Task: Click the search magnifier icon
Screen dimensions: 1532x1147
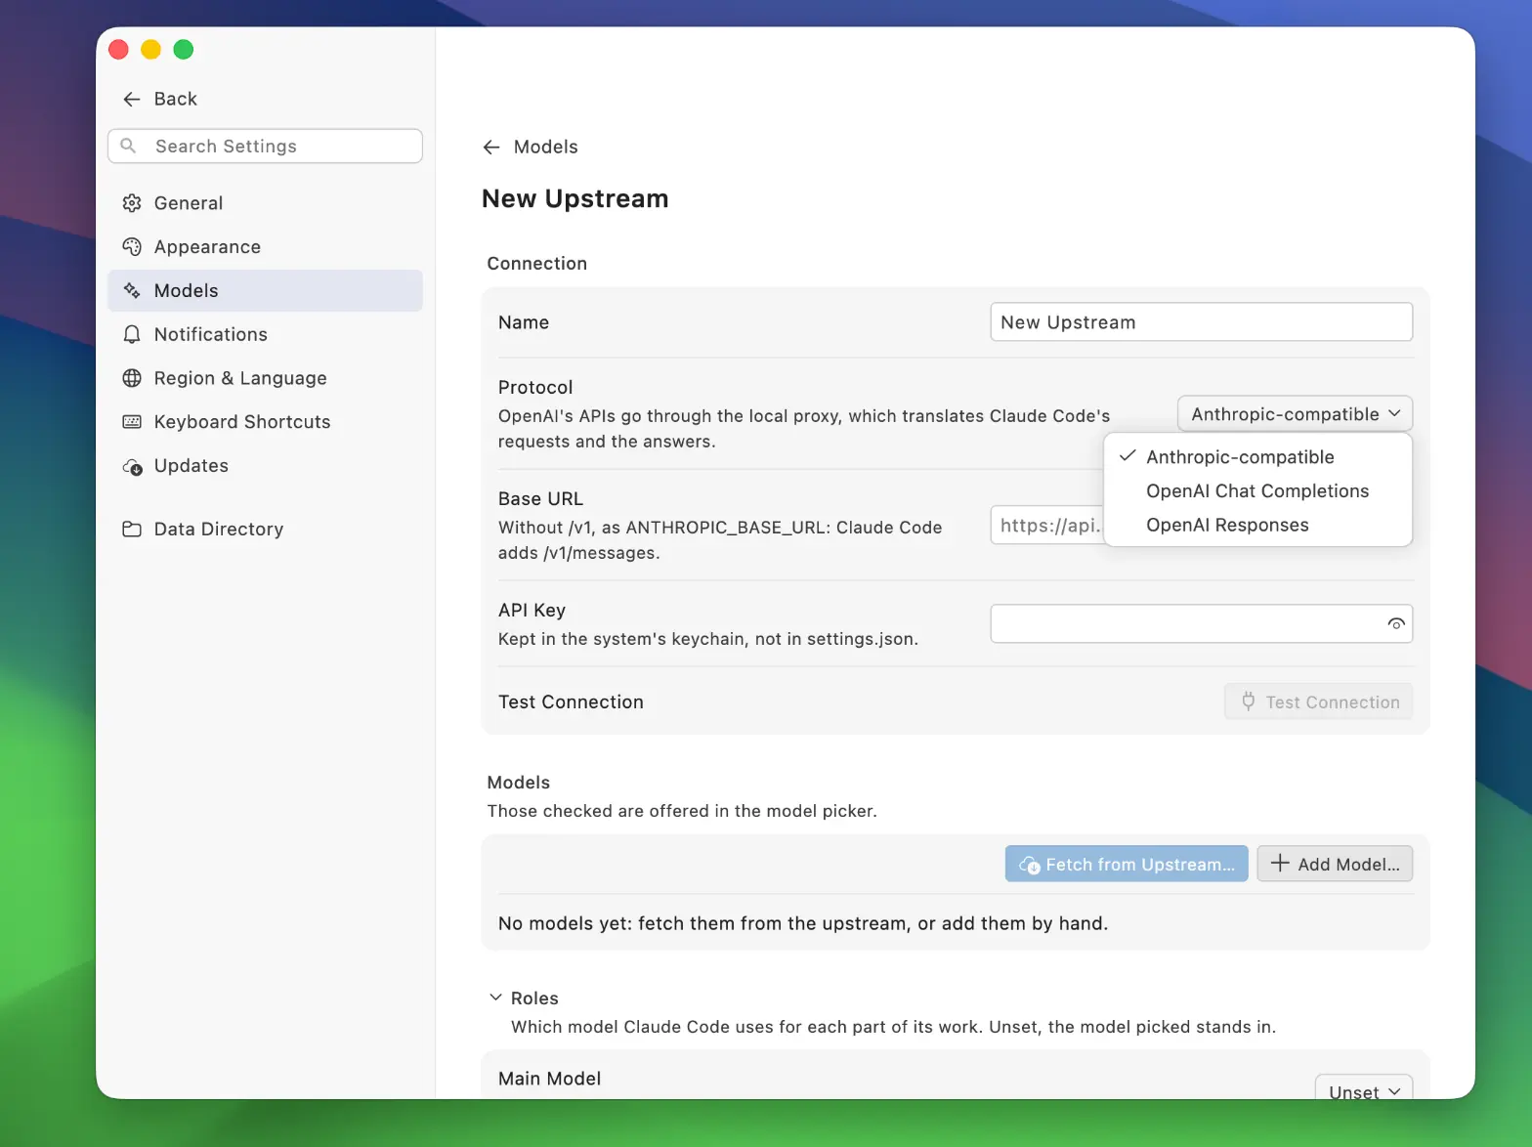Action: click(x=128, y=146)
